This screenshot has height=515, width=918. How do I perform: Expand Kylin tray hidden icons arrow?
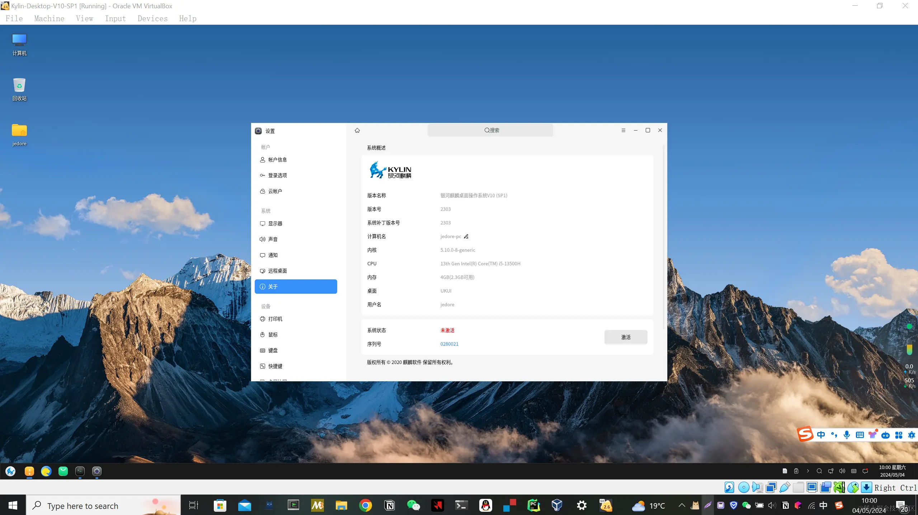[x=808, y=471]
